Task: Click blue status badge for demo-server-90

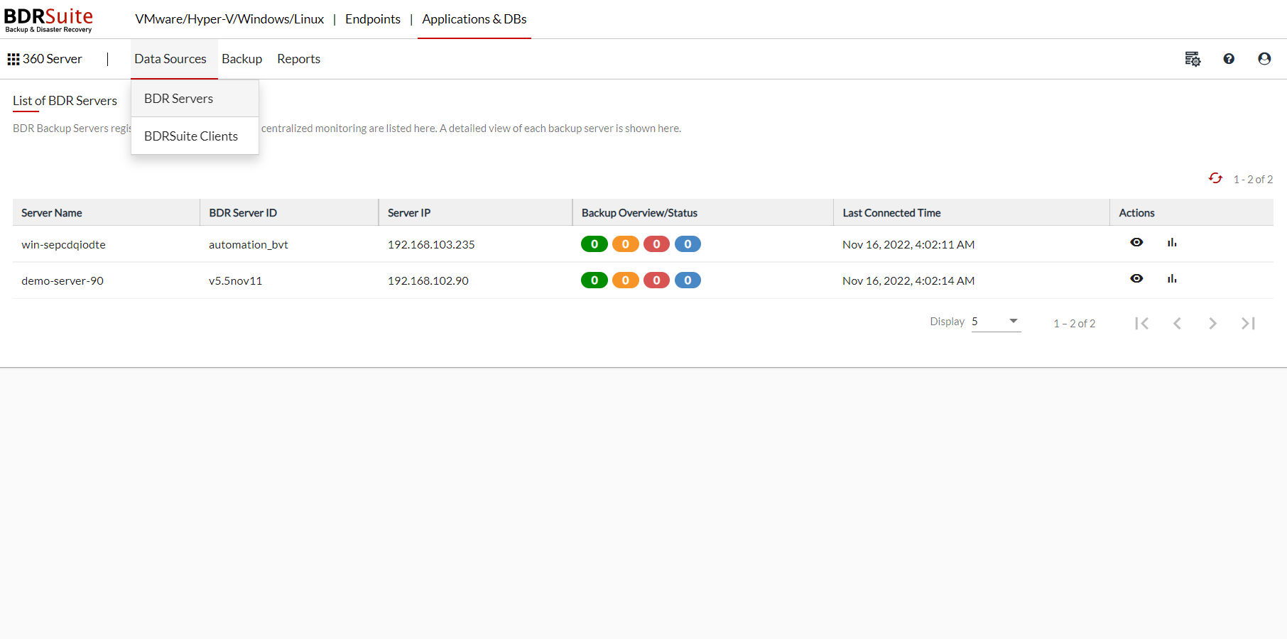Action: [x=688, y=280]
